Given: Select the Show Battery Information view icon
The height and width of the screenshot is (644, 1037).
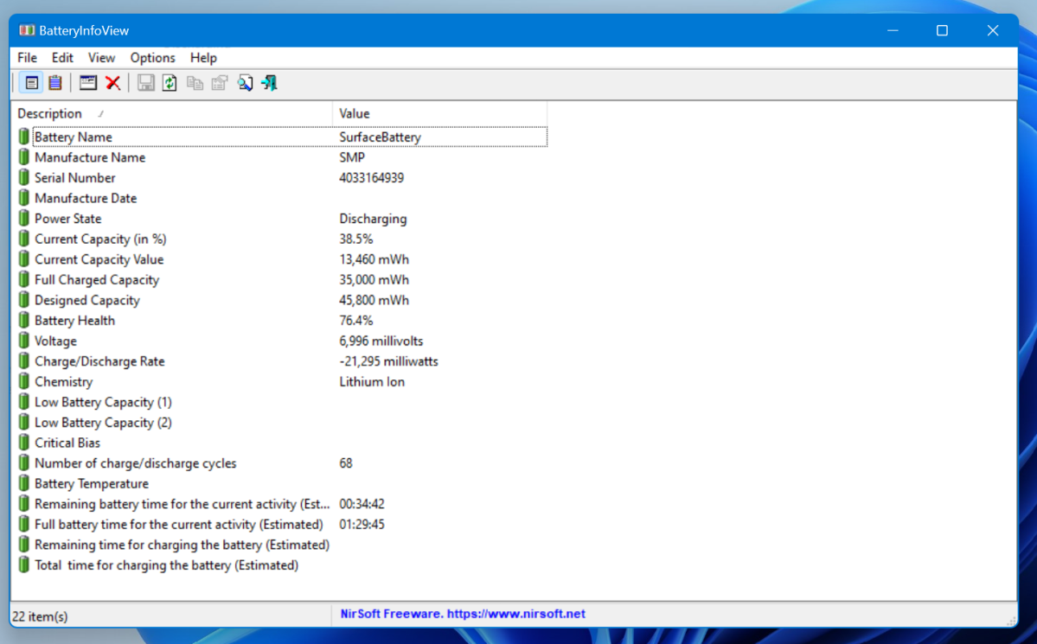Looking at the screenshot, I should 32,83.
